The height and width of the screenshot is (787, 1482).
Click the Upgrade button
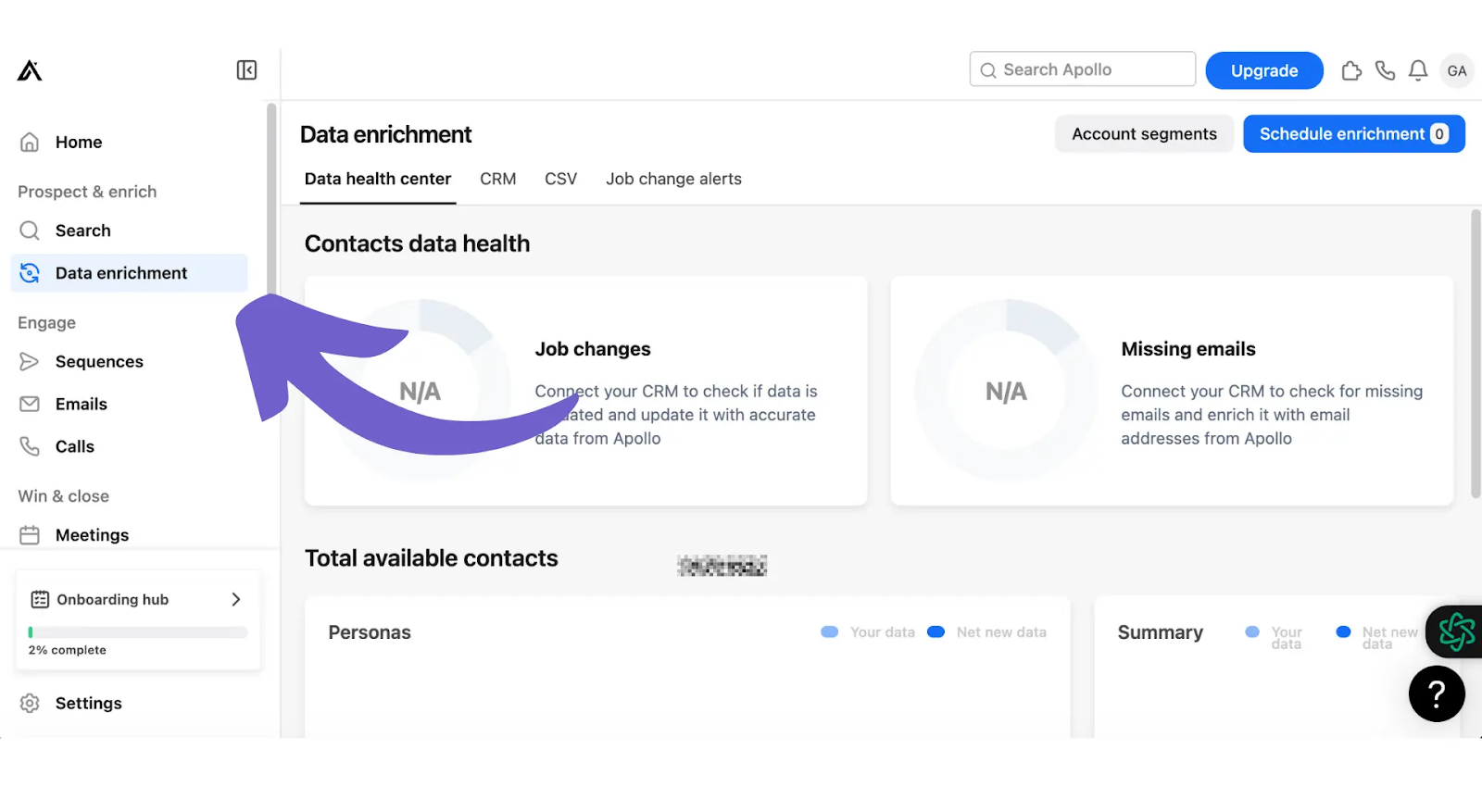tap(1264, 70)
